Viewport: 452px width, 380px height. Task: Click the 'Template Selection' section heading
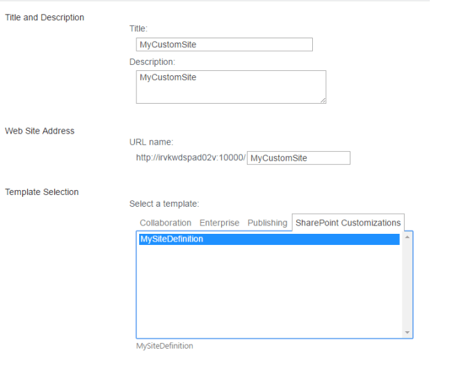42,192
